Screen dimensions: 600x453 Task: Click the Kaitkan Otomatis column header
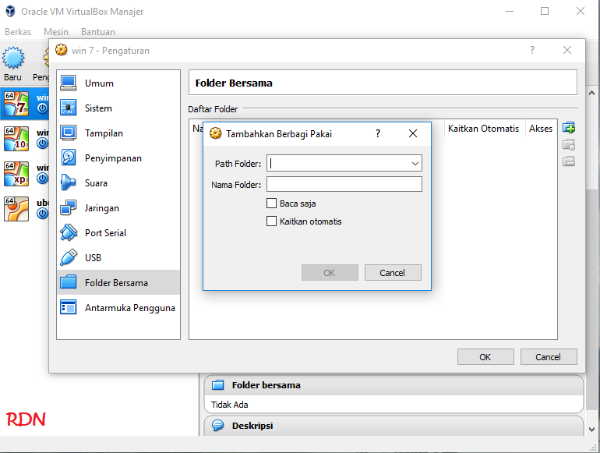[x=483, y=129]
